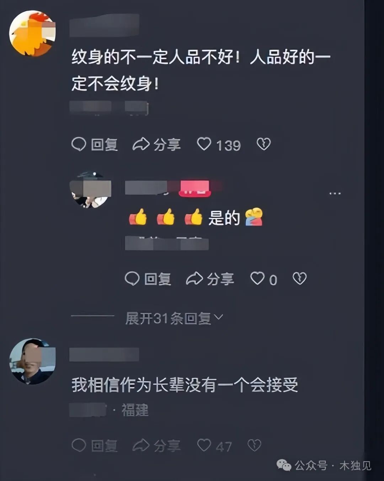Reply to the '我相信作为长辈' comment
This screenshot has width=384, height=481.
95,445
